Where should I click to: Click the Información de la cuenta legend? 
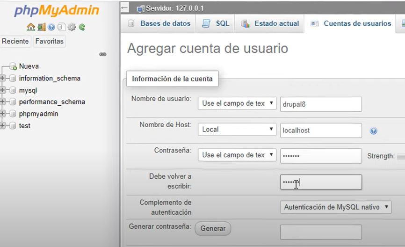click(172, 79)
